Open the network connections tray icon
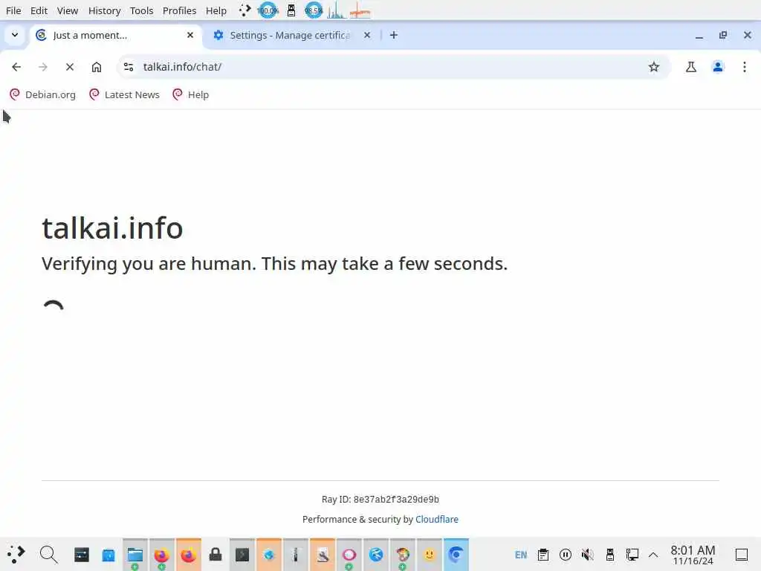The image size is (761, 571). 632,555
